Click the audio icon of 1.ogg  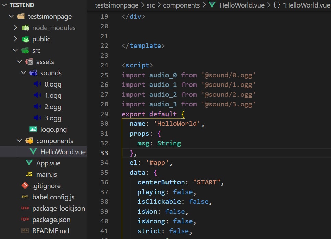point(37,95)
